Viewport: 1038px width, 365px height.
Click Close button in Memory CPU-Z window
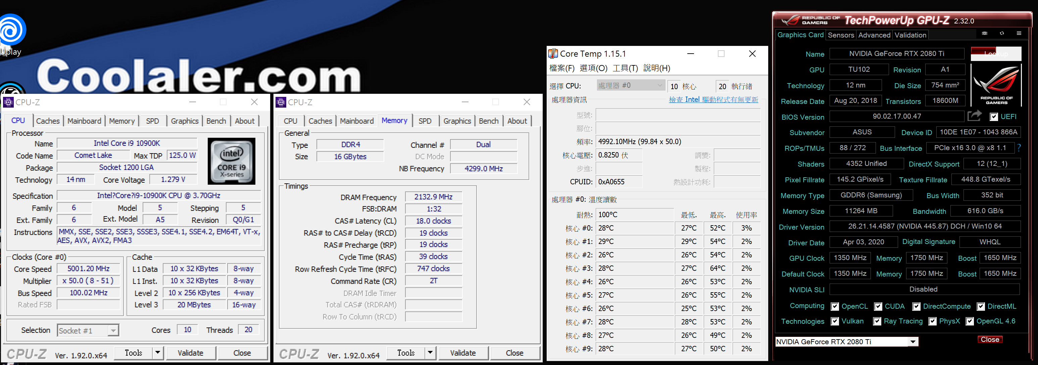[x=514, y=353]
